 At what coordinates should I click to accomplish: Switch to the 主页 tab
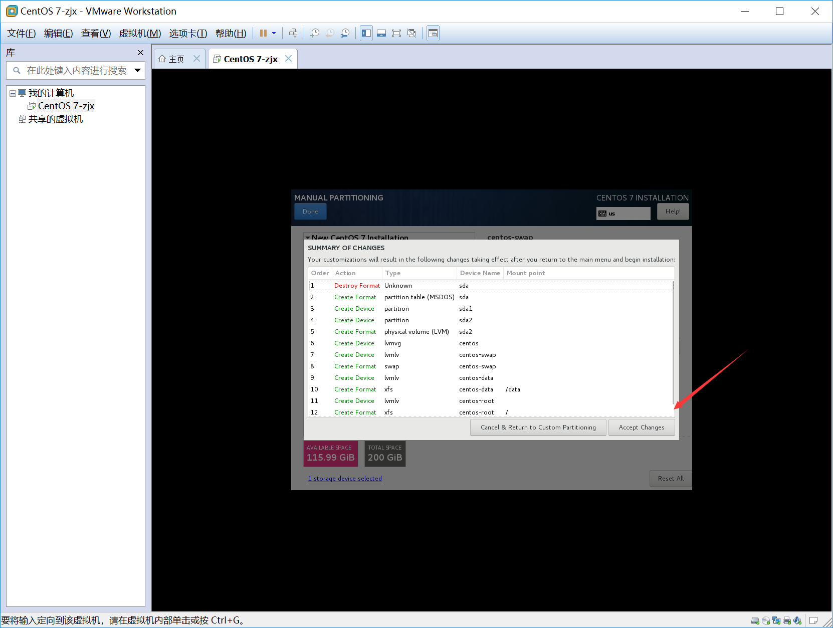coord(171,59)
